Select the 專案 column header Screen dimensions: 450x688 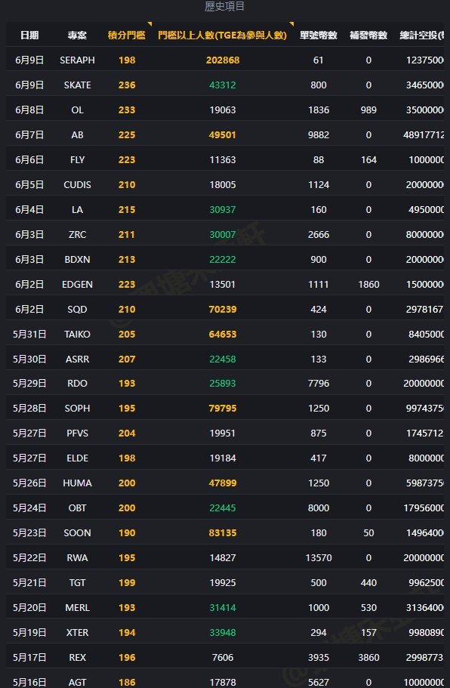tap(77, 35)
